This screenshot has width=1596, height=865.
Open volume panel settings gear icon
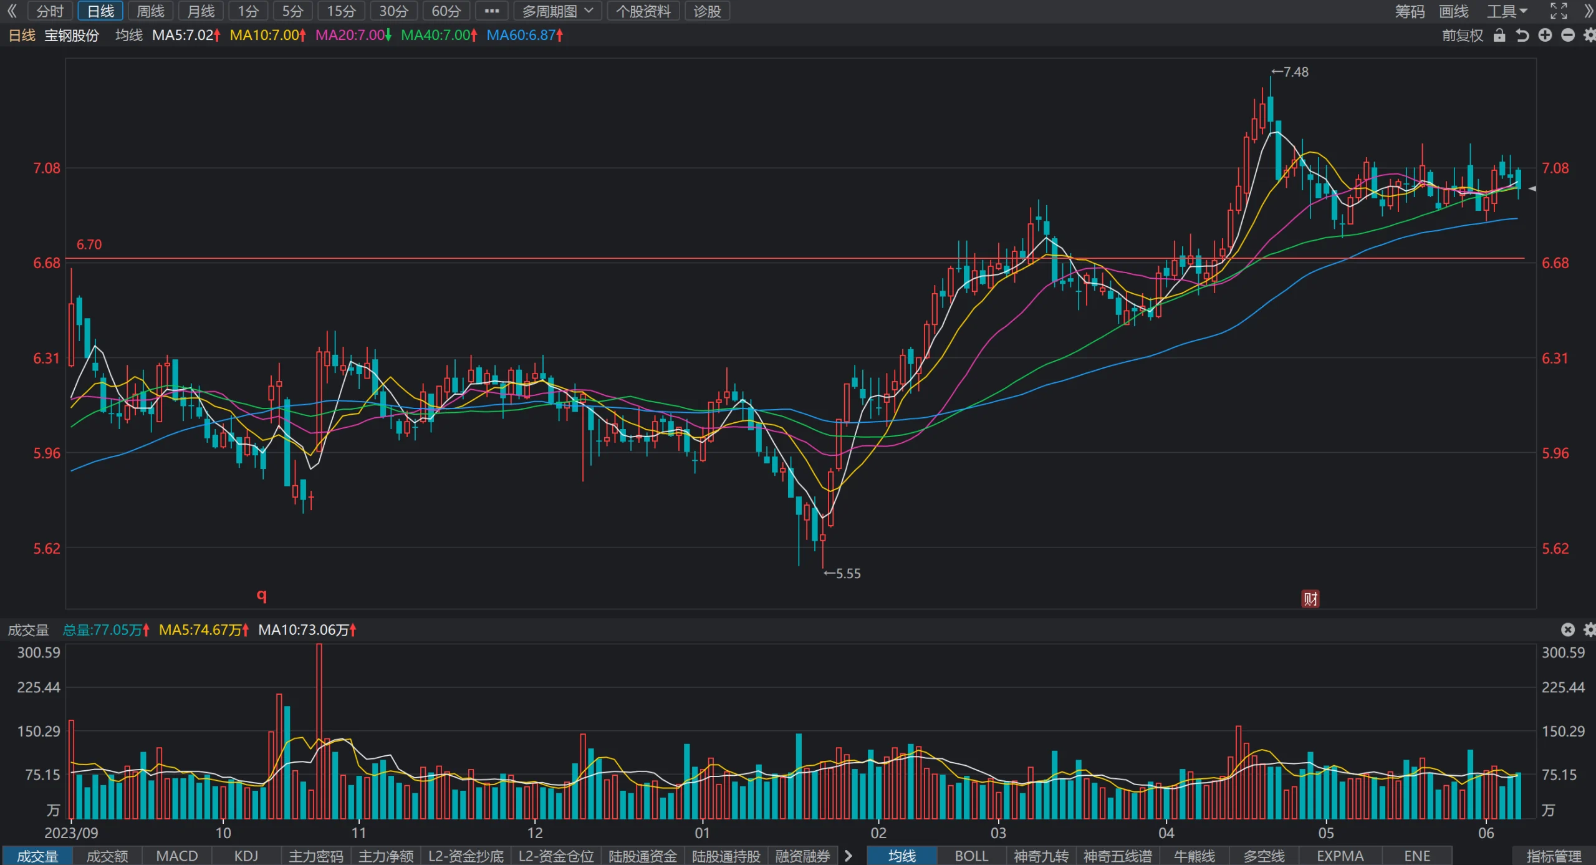[x=1589, y=630]
